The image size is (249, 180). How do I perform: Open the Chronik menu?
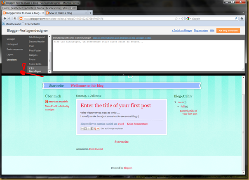pos(40,8)
